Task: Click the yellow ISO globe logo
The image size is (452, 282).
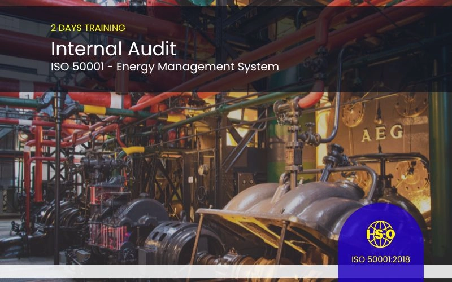Action: pos(380,234)
